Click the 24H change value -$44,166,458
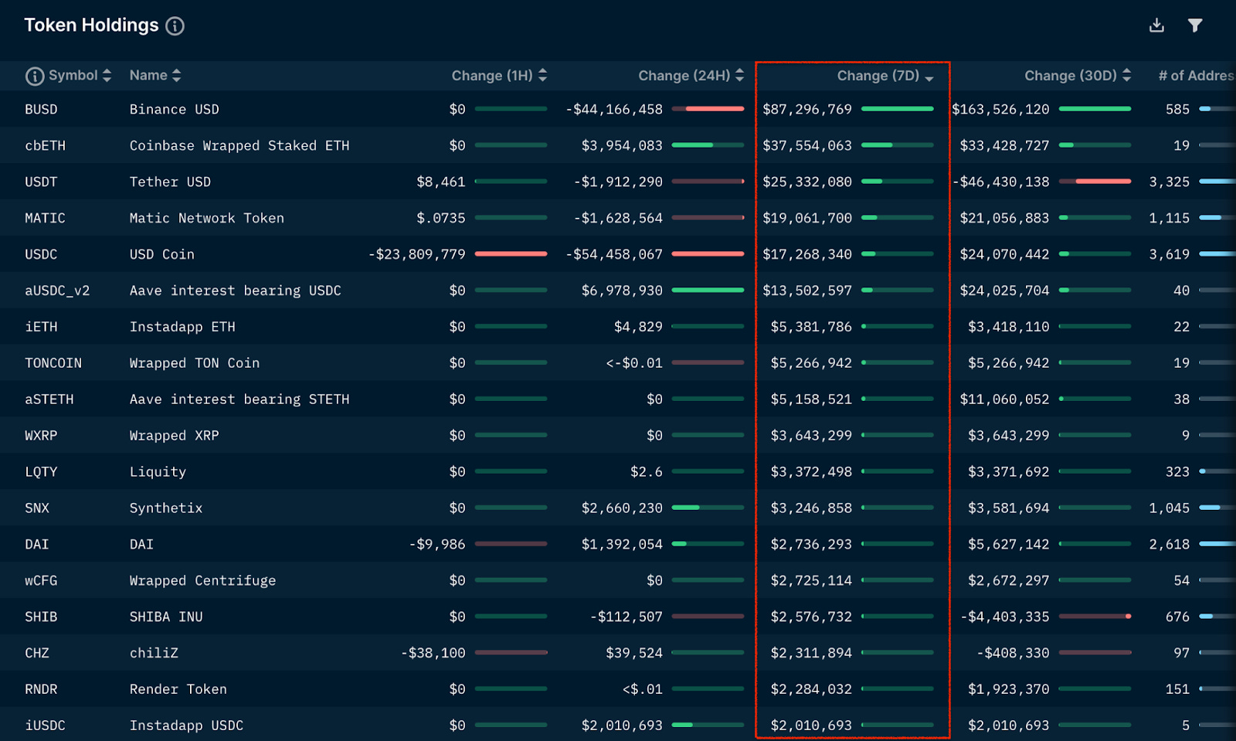This screenshot has width=1236, height=741. tap(614, 109)
